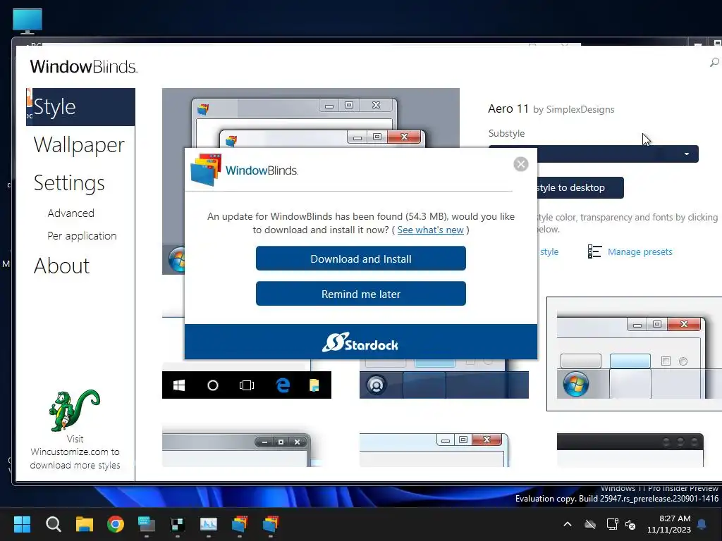Open the Windows Start menu
Image resolution: width=722 pixels, height=541 pixels.
coord(22,524)
